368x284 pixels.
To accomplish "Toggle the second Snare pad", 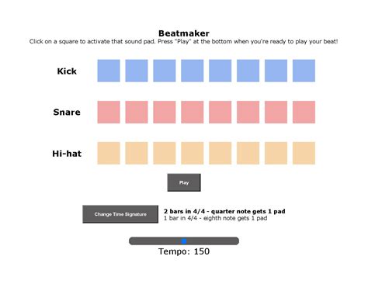I will (x=137, y=112).
